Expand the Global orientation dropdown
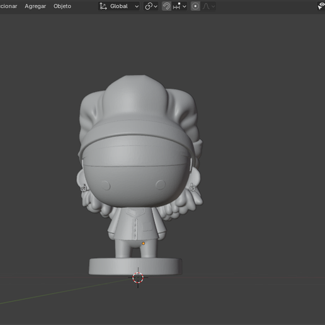This screenshot has width=325, height=325. click(119, 6)
